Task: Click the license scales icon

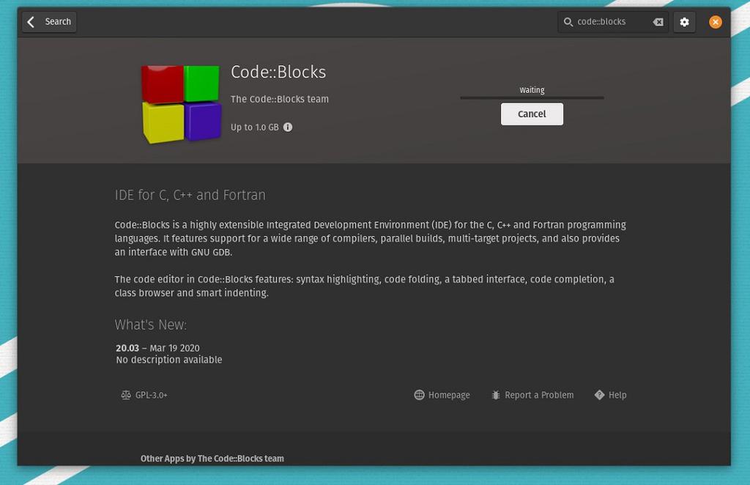Action: click(x=126, y=395)
